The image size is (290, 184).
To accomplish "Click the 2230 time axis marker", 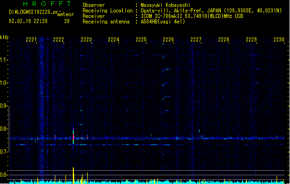I will click(x=279, y=40).
